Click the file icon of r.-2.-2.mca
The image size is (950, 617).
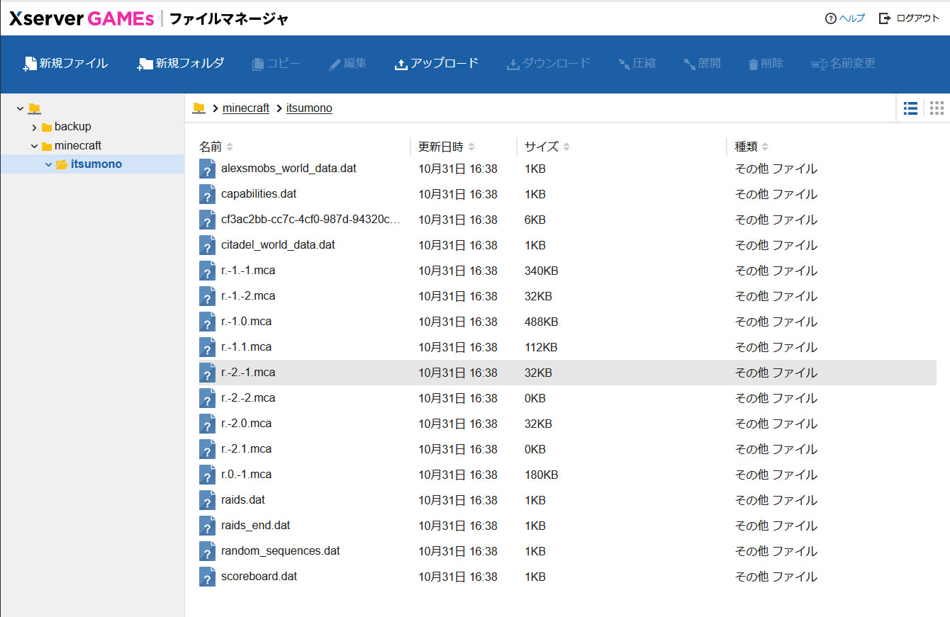coord(207,398)
